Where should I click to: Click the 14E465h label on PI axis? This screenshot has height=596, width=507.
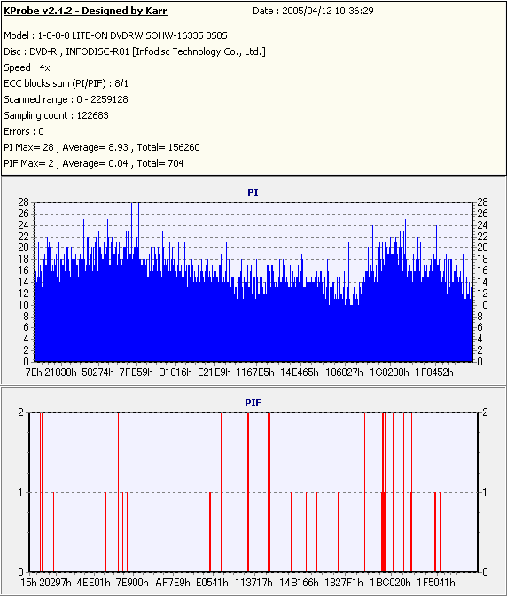point(300,372)
